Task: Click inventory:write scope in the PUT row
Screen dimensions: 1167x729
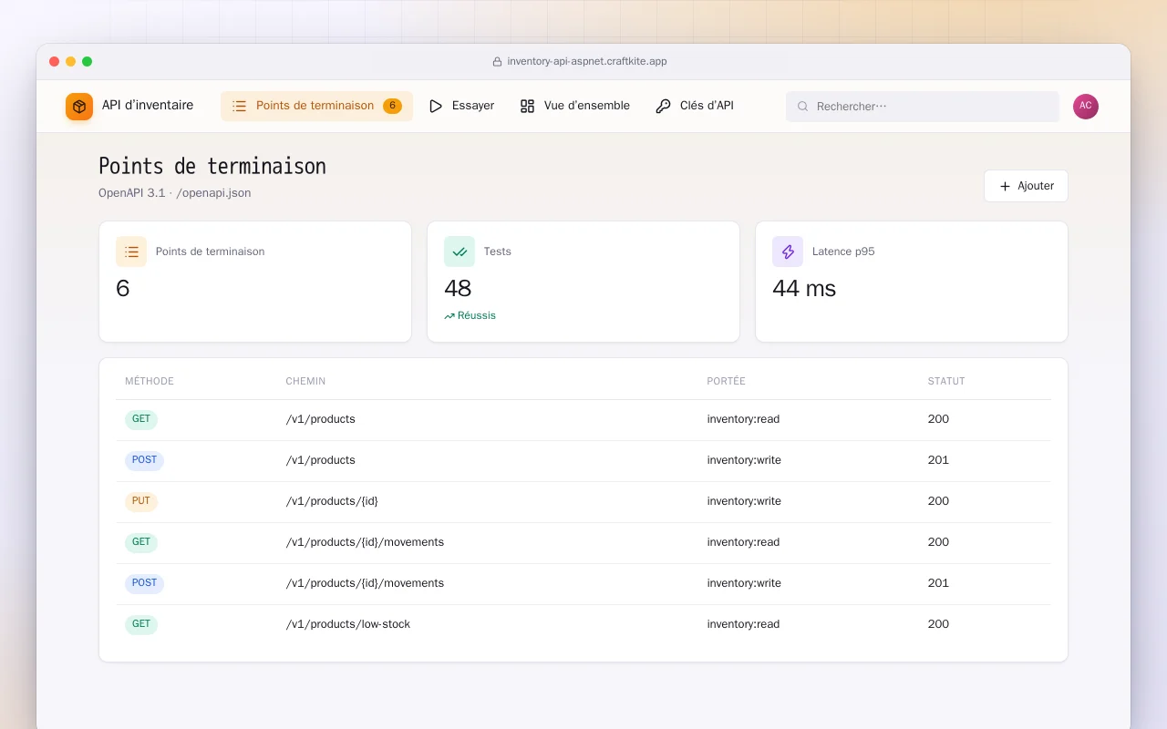Action: point(744,501)
